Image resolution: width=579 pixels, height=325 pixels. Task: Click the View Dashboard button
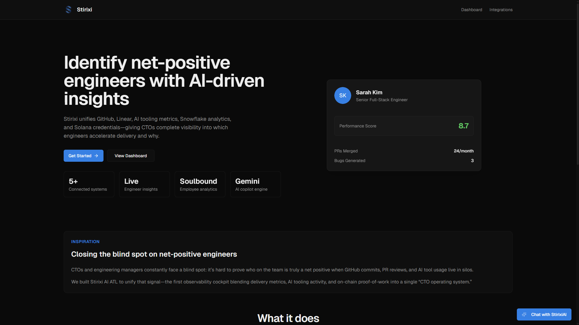pos(131,156)
